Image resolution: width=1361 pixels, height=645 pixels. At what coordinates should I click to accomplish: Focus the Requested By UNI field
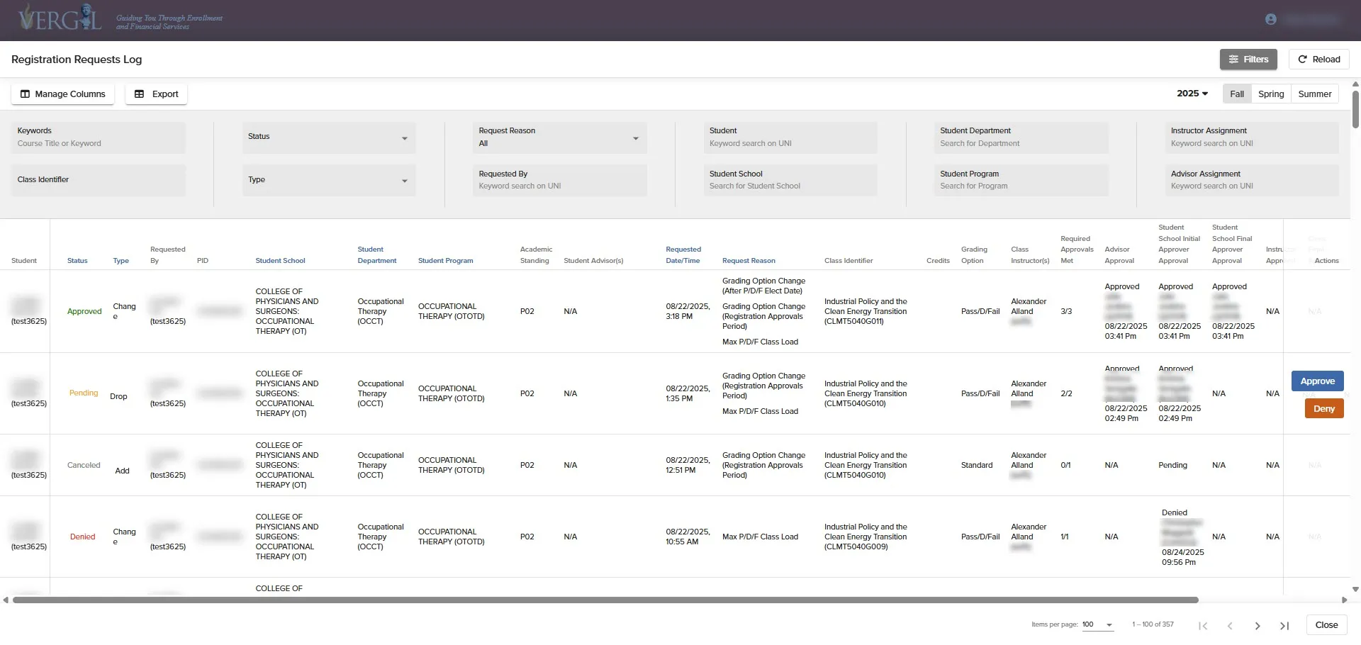click(560, 180)
